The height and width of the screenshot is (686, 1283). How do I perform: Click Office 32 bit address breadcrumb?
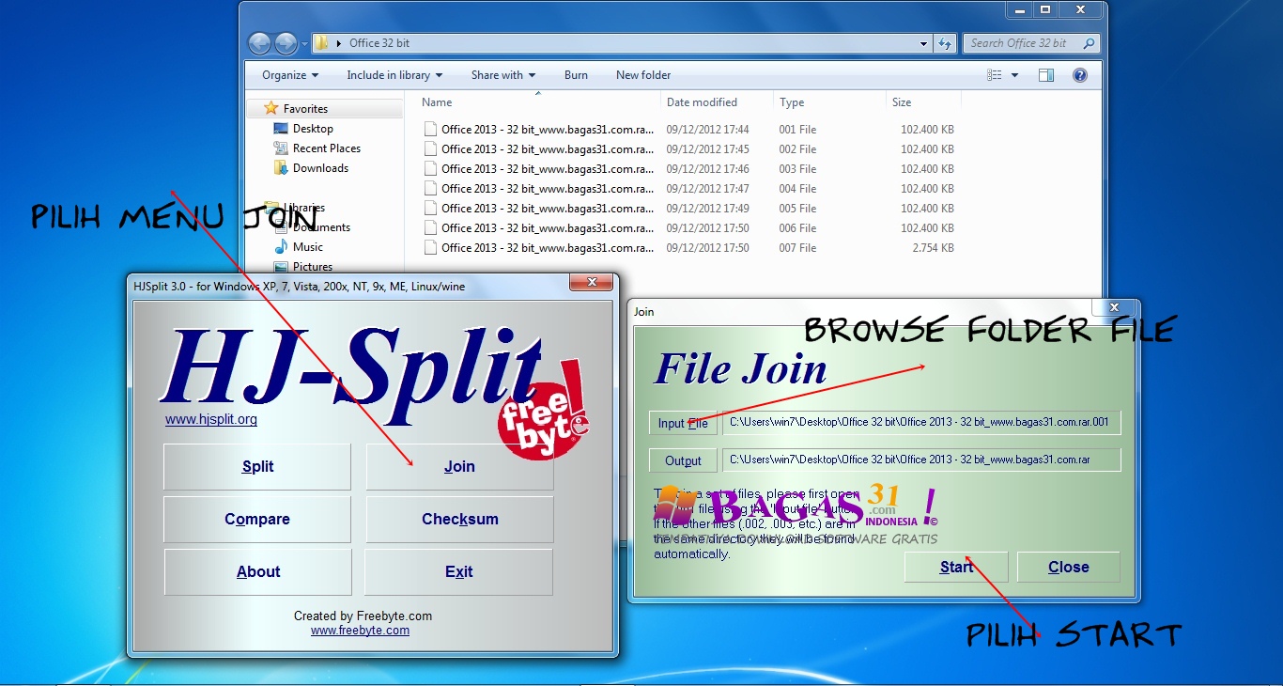[379, 43]
